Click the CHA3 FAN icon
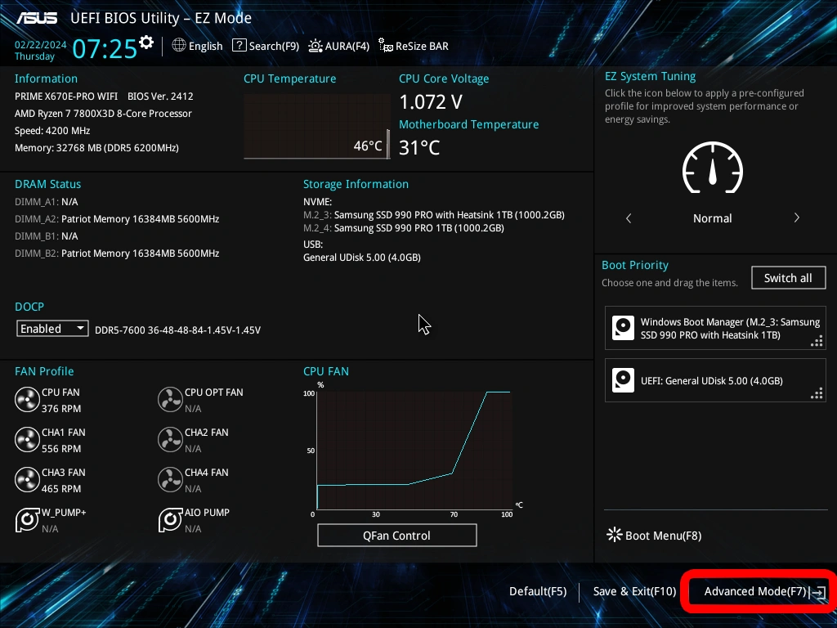Viewport: 837px width, 628px height. 27,479
